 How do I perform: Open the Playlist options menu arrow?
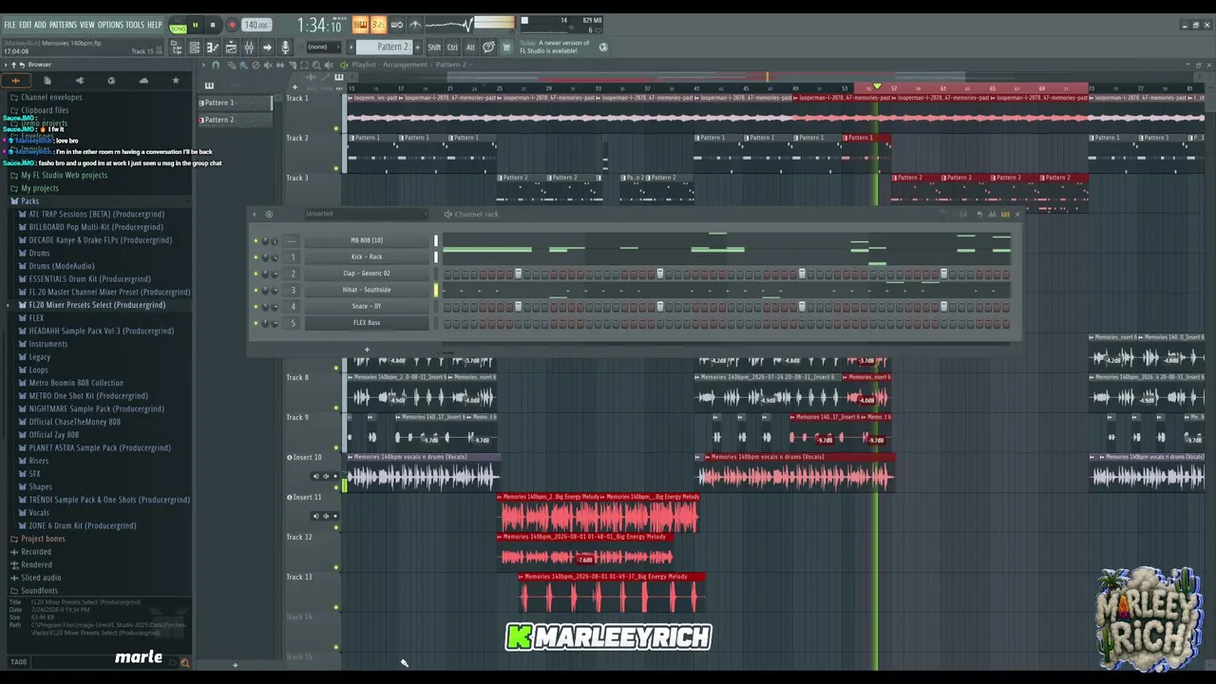pyautogui.click(x=203, y=65)
